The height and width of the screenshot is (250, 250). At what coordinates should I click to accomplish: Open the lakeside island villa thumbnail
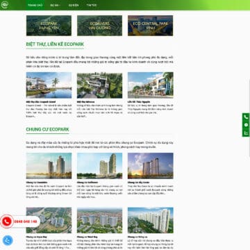[49, 85]
